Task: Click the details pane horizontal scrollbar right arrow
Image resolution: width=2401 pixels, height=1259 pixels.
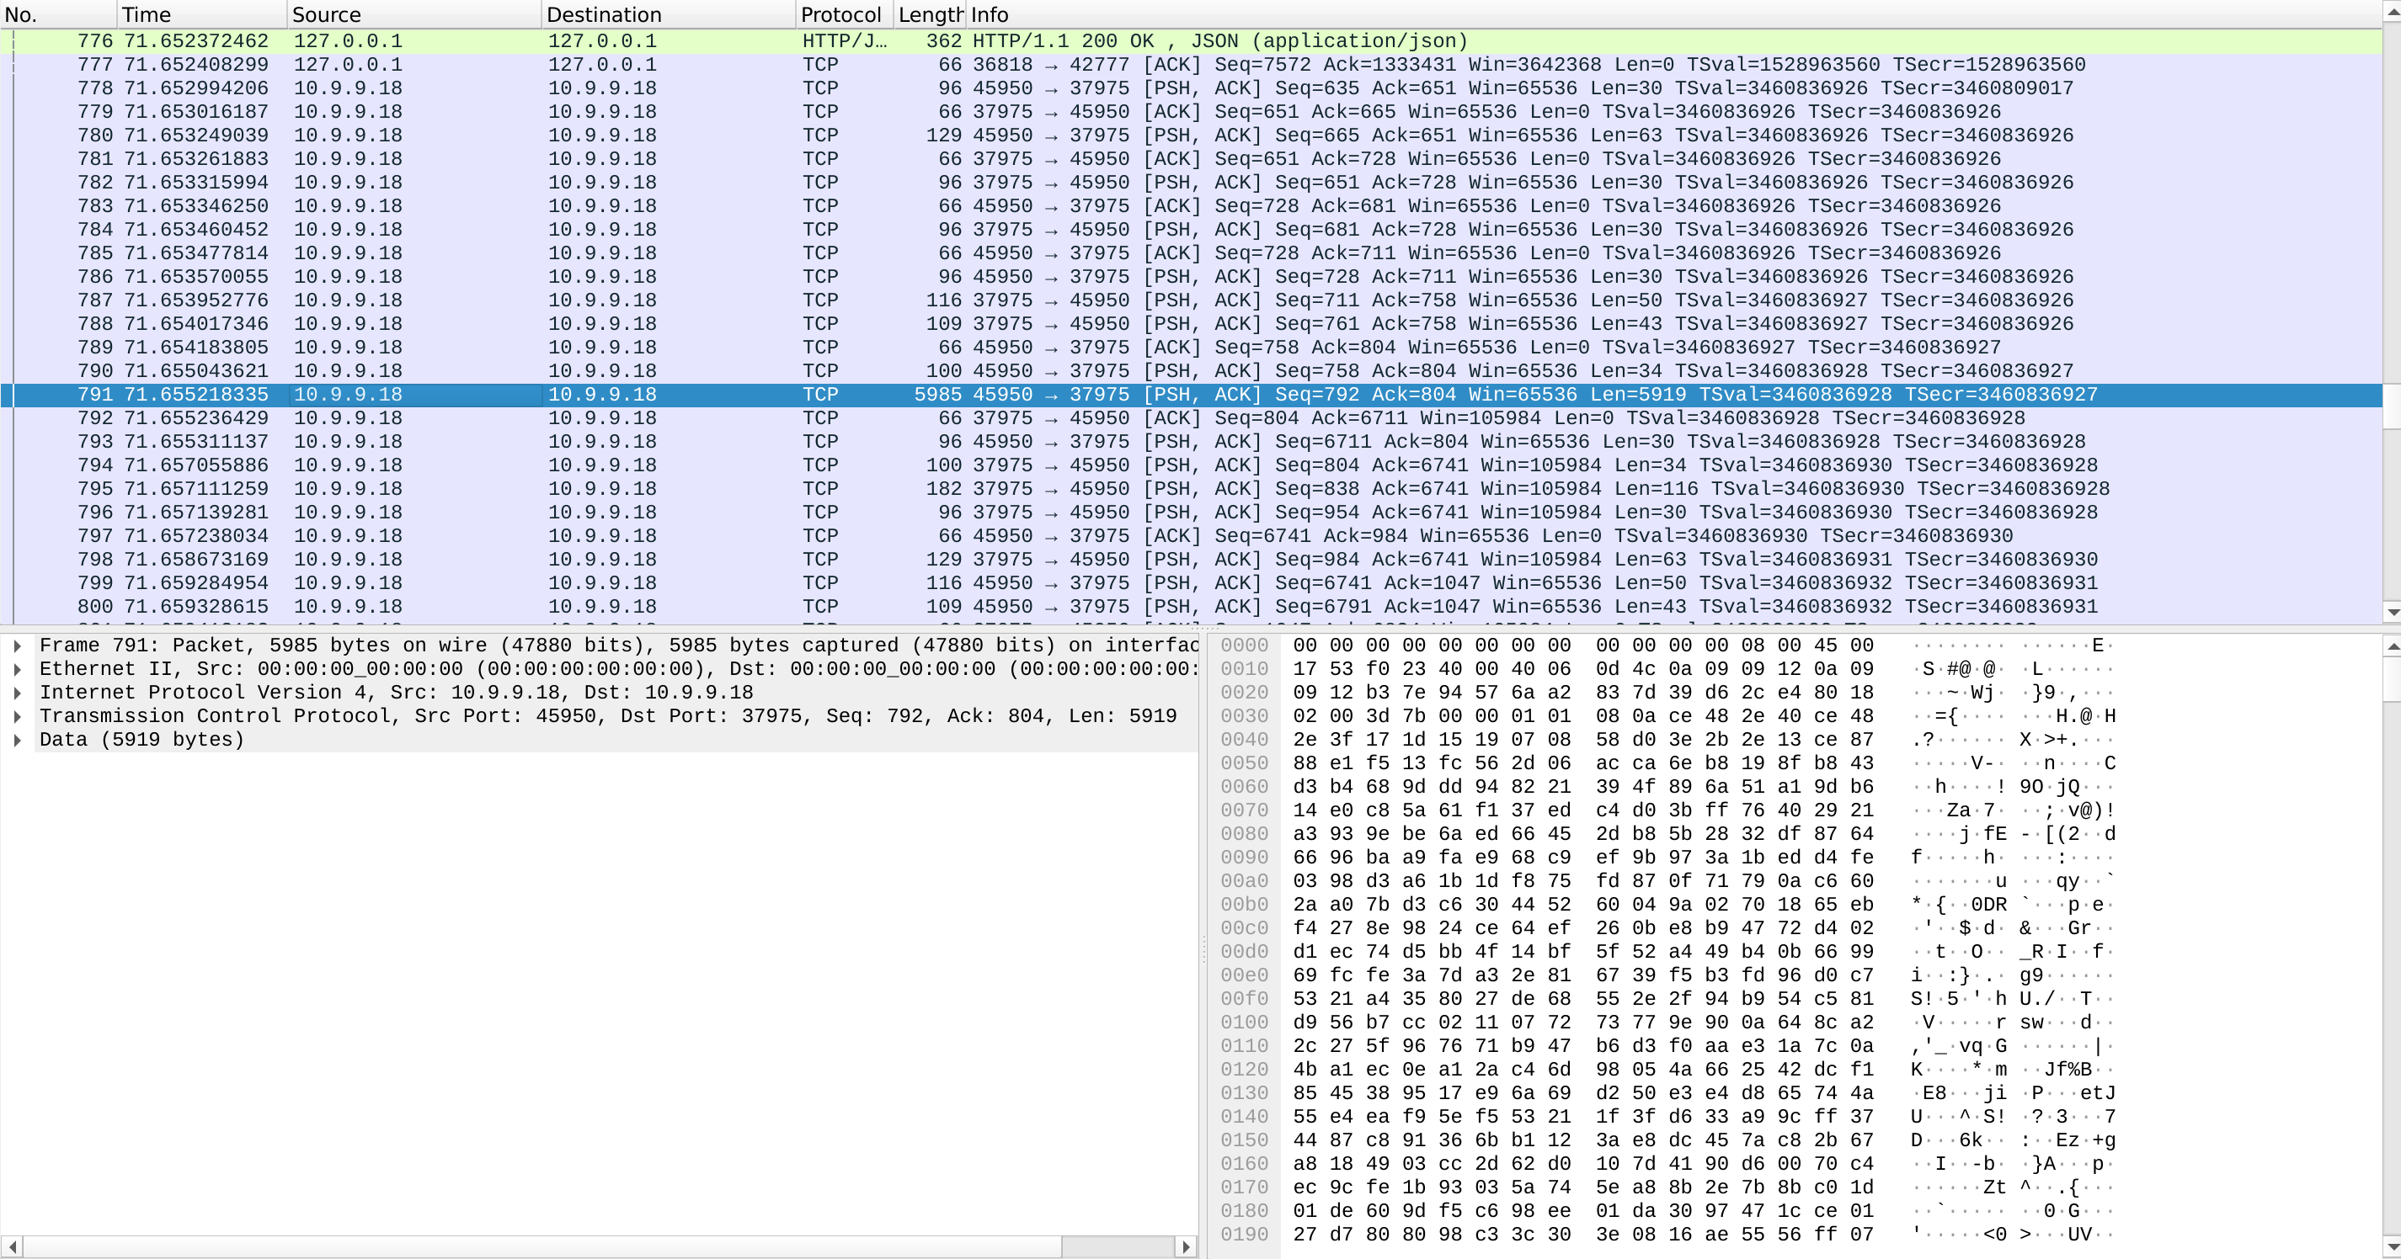Action: [1186, 1247]
